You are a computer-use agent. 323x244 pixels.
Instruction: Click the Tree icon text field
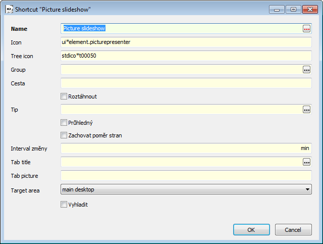[x=186, y=56]
